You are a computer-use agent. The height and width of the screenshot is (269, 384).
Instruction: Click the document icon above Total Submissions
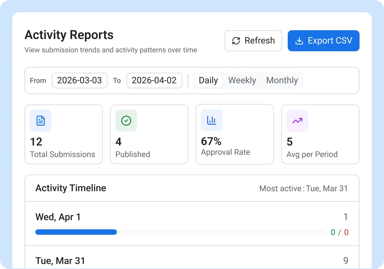(41, 121)
